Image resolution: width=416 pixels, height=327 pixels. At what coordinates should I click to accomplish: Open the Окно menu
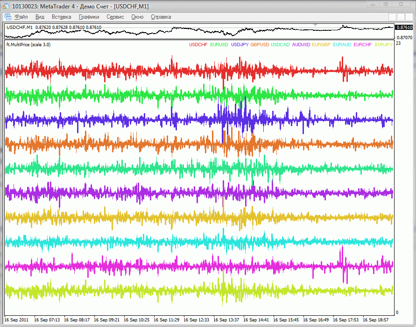pyautogui.click(x=137, y=17)
